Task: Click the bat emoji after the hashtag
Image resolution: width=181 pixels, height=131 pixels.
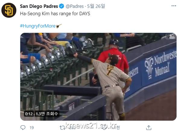Action: [59, 26]
